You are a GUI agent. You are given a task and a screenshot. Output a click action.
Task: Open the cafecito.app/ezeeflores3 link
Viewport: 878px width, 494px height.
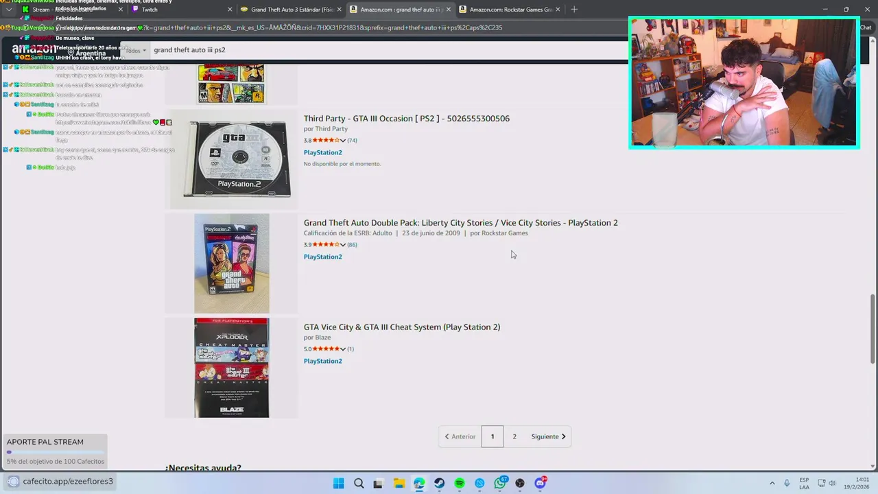(x=68, y=481)
